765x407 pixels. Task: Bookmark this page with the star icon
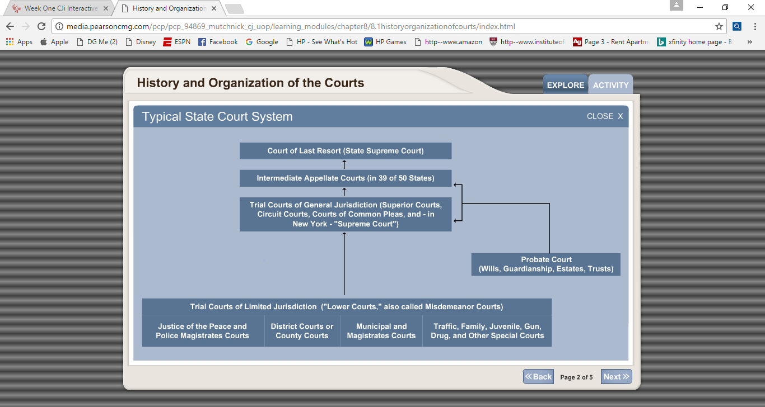(719, 26)
